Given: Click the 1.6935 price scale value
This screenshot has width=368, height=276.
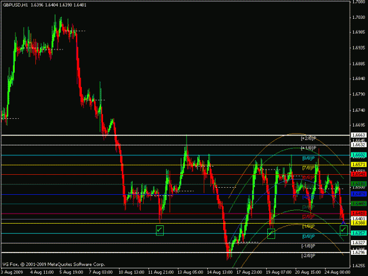Looking at the screenshot, I should click(359, 48).
